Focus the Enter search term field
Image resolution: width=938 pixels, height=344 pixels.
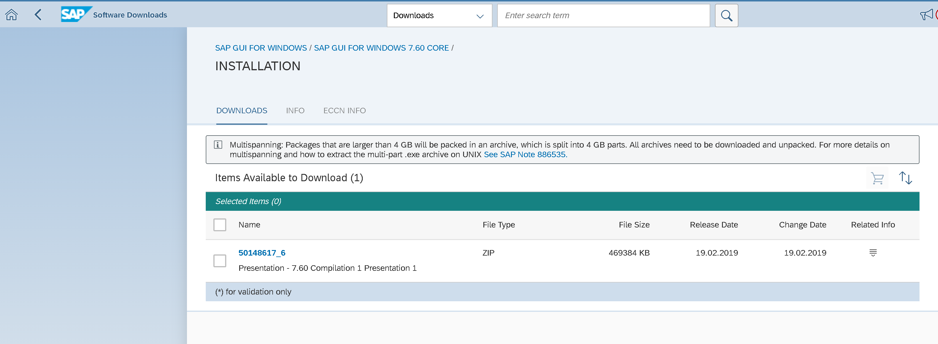[603, 16]
